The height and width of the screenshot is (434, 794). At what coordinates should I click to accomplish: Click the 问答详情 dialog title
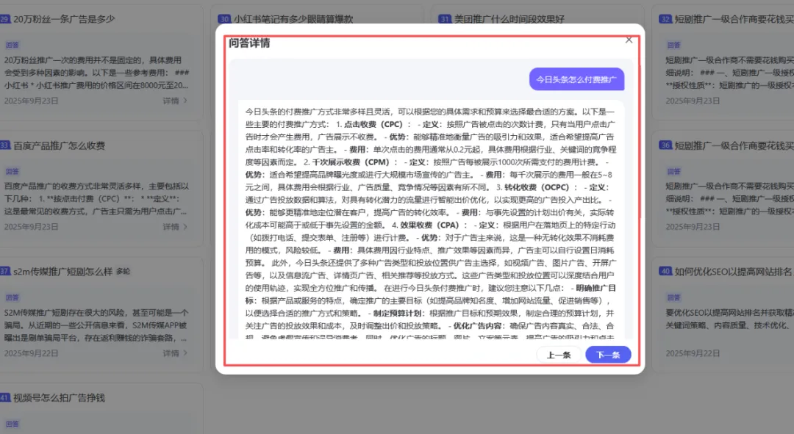249,43
